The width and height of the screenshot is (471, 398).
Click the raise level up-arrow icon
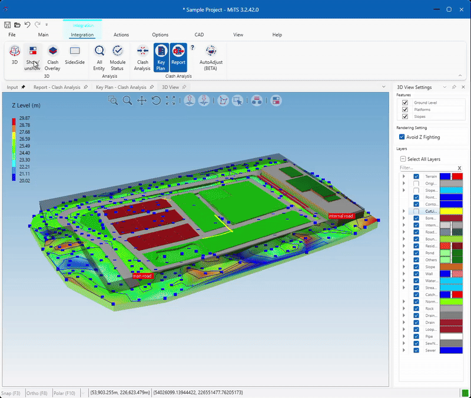[x=190, y=100]
